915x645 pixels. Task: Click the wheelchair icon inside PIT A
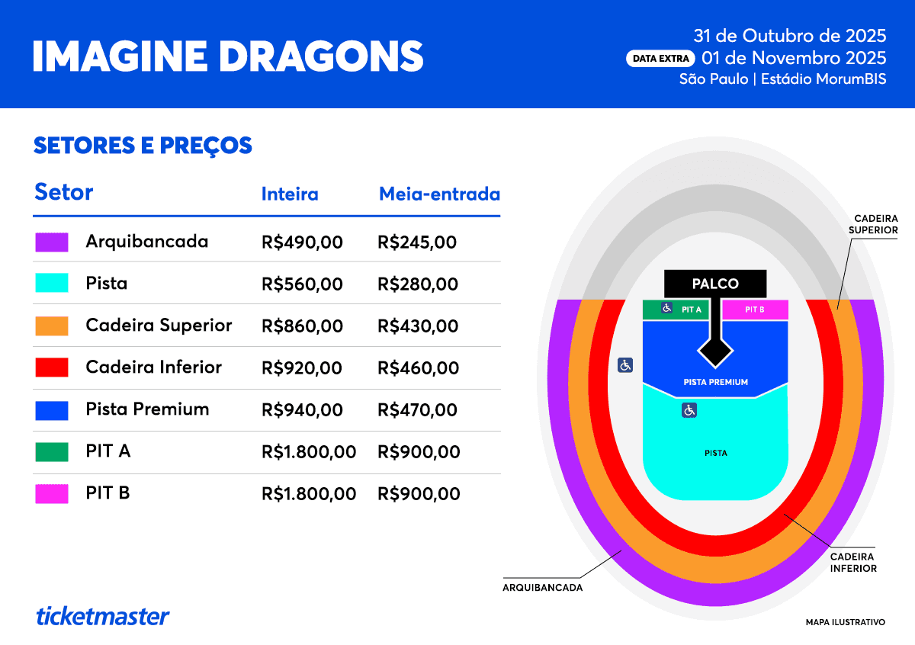coord(666,309)
